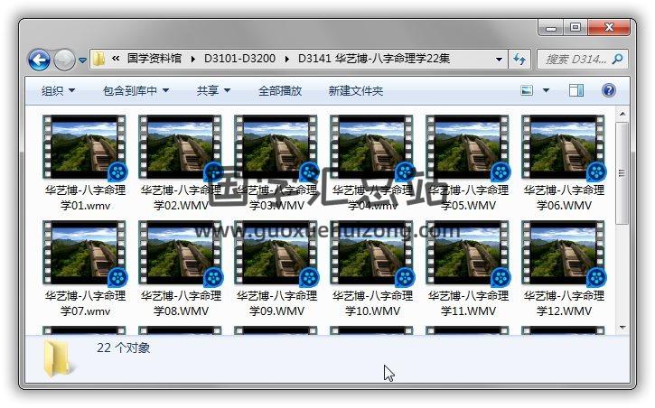This screenshot has width=655, height=408.
Task: Select video 华艺博-八字命理学07.wmv
Action: pyautogui.click(x=85, y=269)
